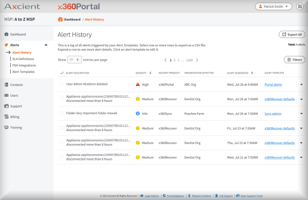Image resolution: width=308 pixels, height=200 pixels.
Task: Check the User Admin McAdmin deleted row
Action: 62,84
